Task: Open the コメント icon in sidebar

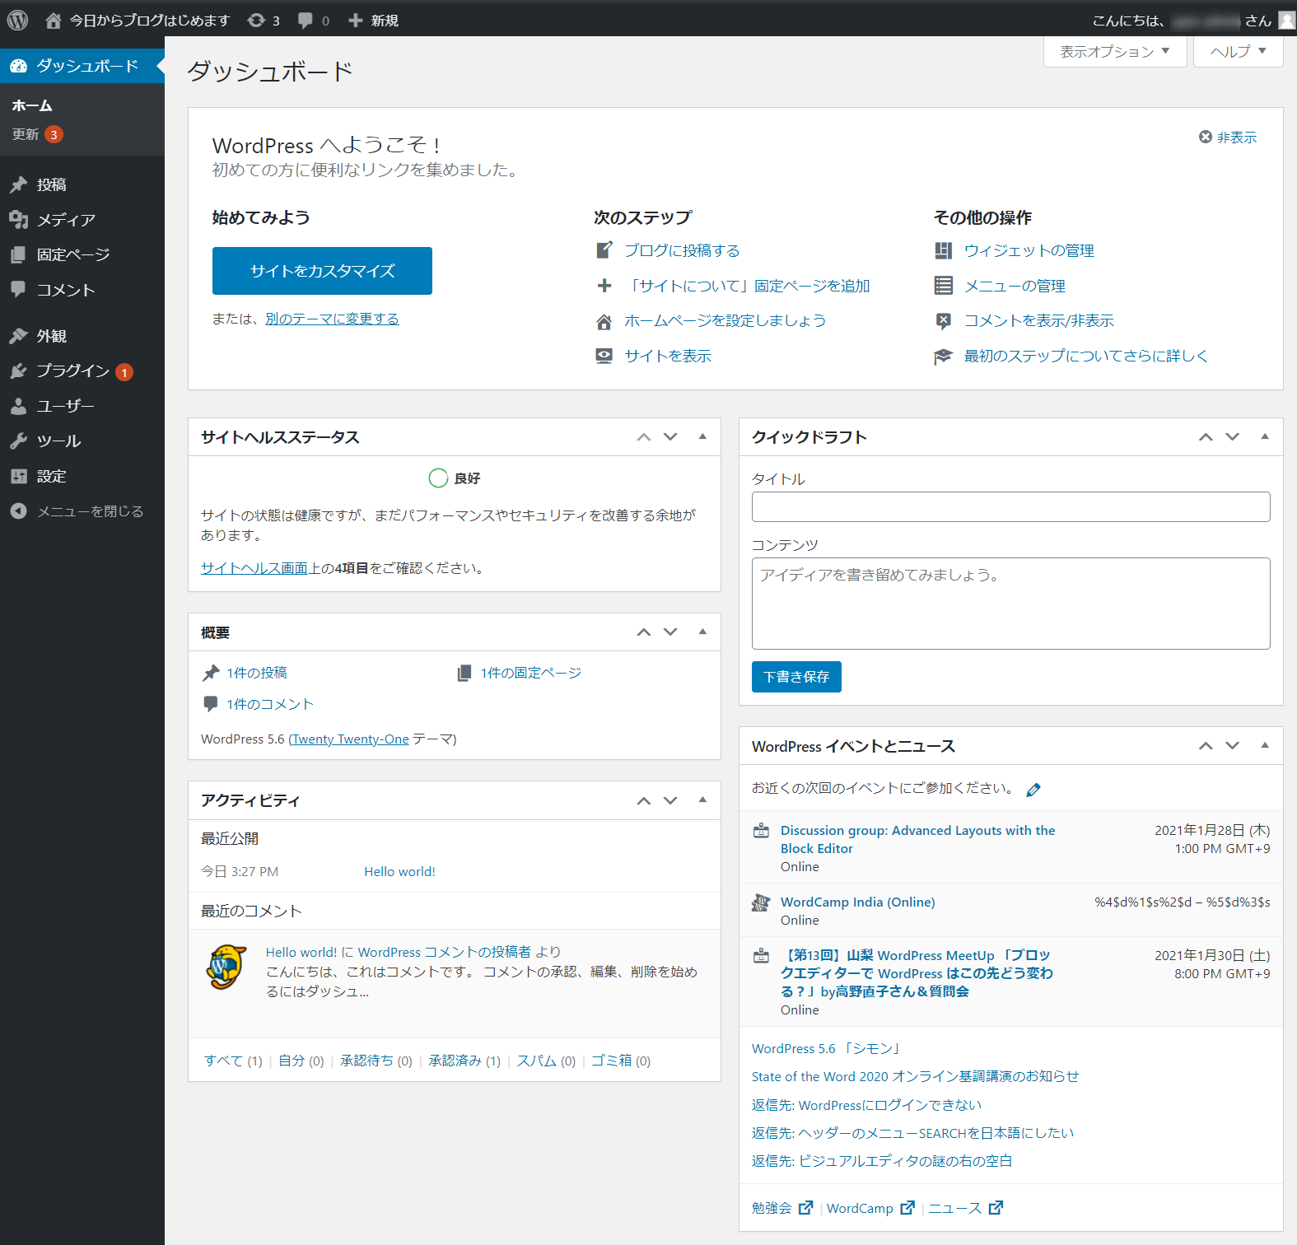Action: coord(18,289)
